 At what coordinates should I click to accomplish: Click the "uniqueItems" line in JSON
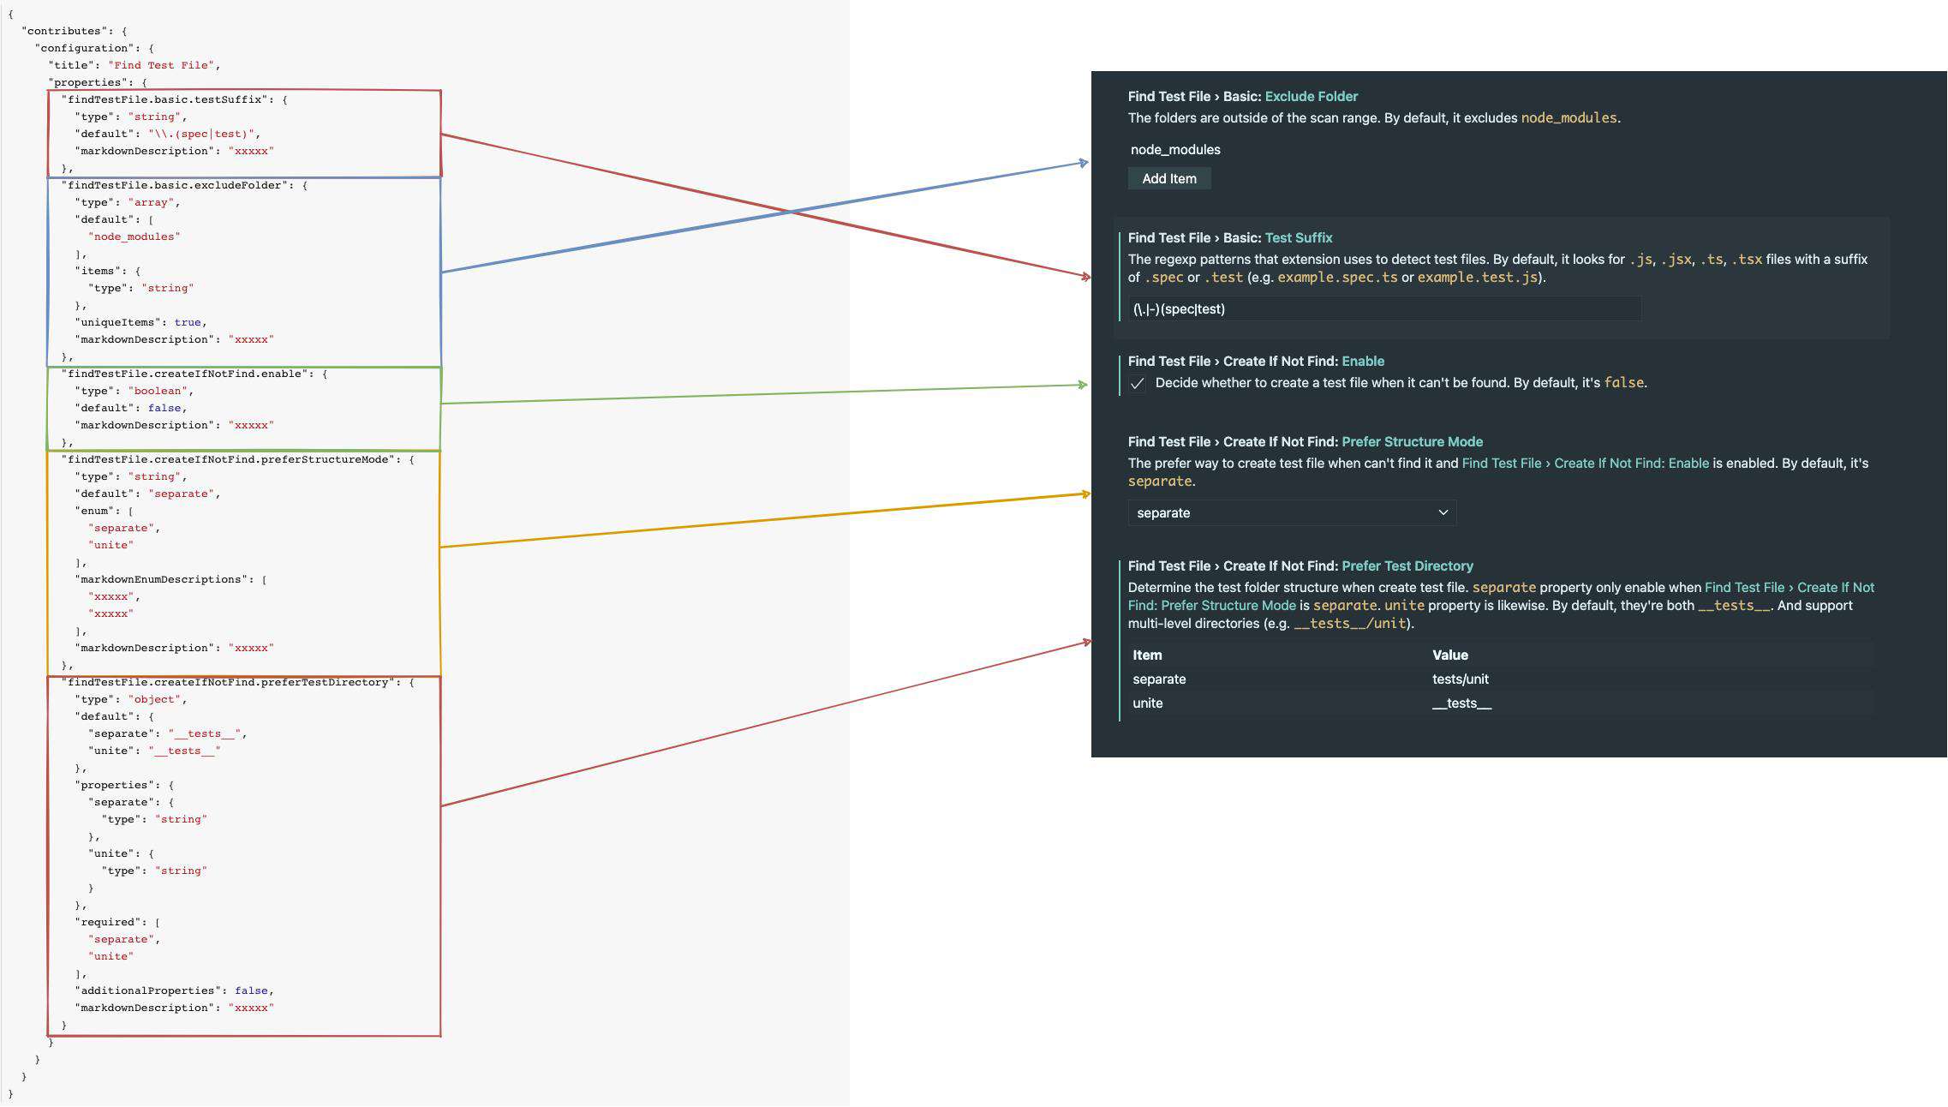tap(140, 322)
